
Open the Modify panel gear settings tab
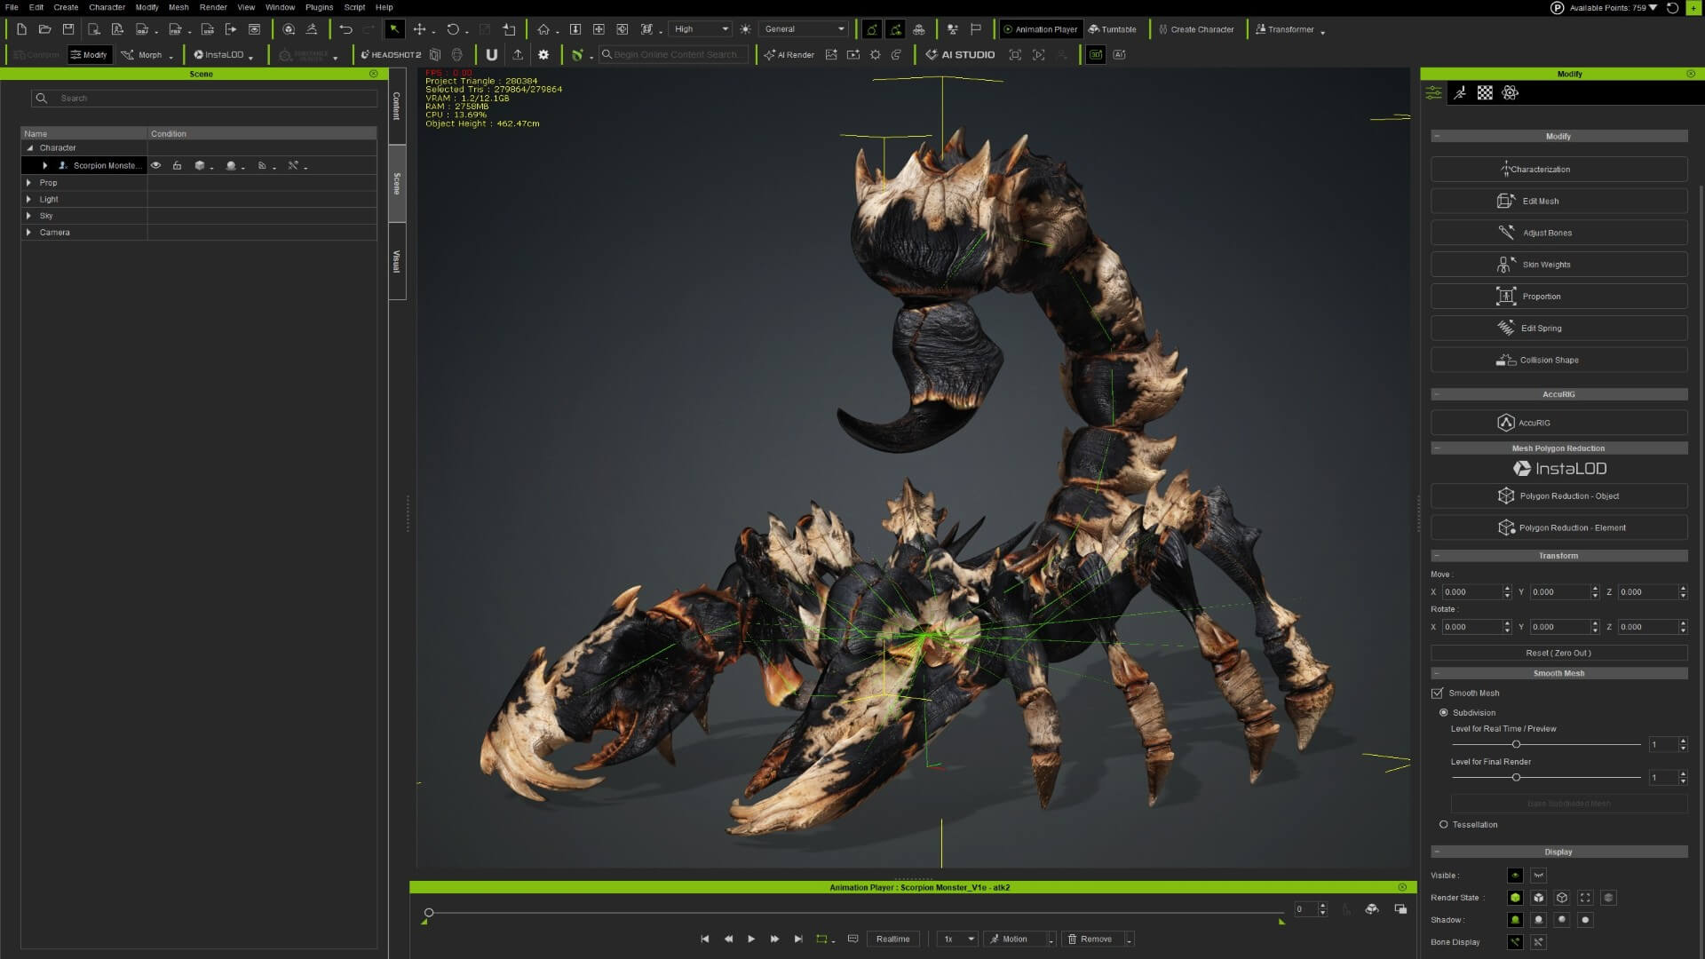pyautogui.click(x=1510, y=93)
